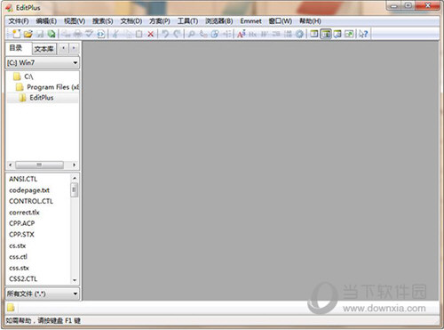444x330 pixels.
Task: Select CONTROL.CTL in the file list
Action: click(x=31, y=201)
